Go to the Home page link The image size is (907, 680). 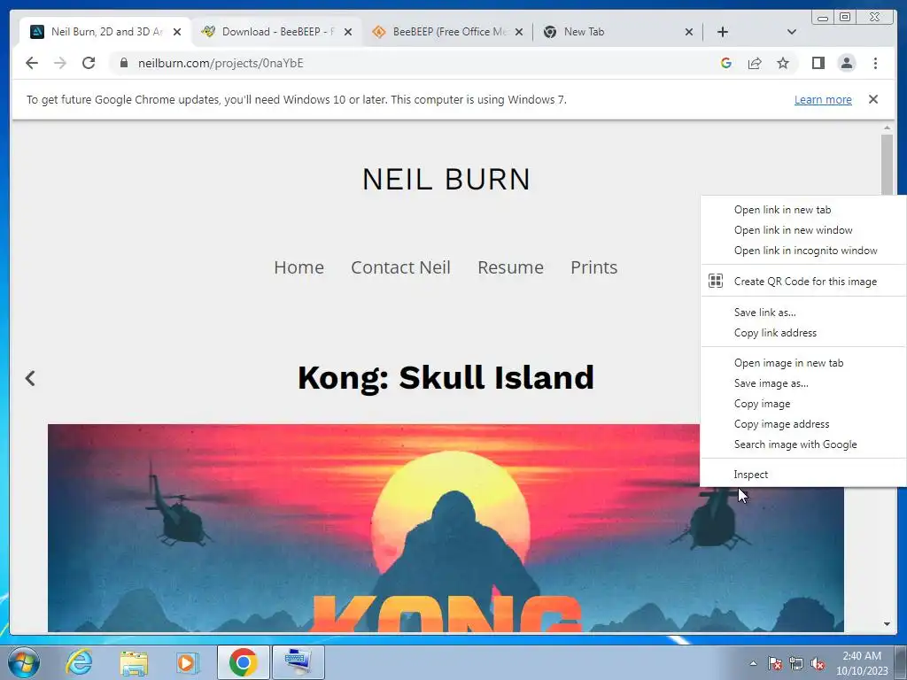click(298, 267)
